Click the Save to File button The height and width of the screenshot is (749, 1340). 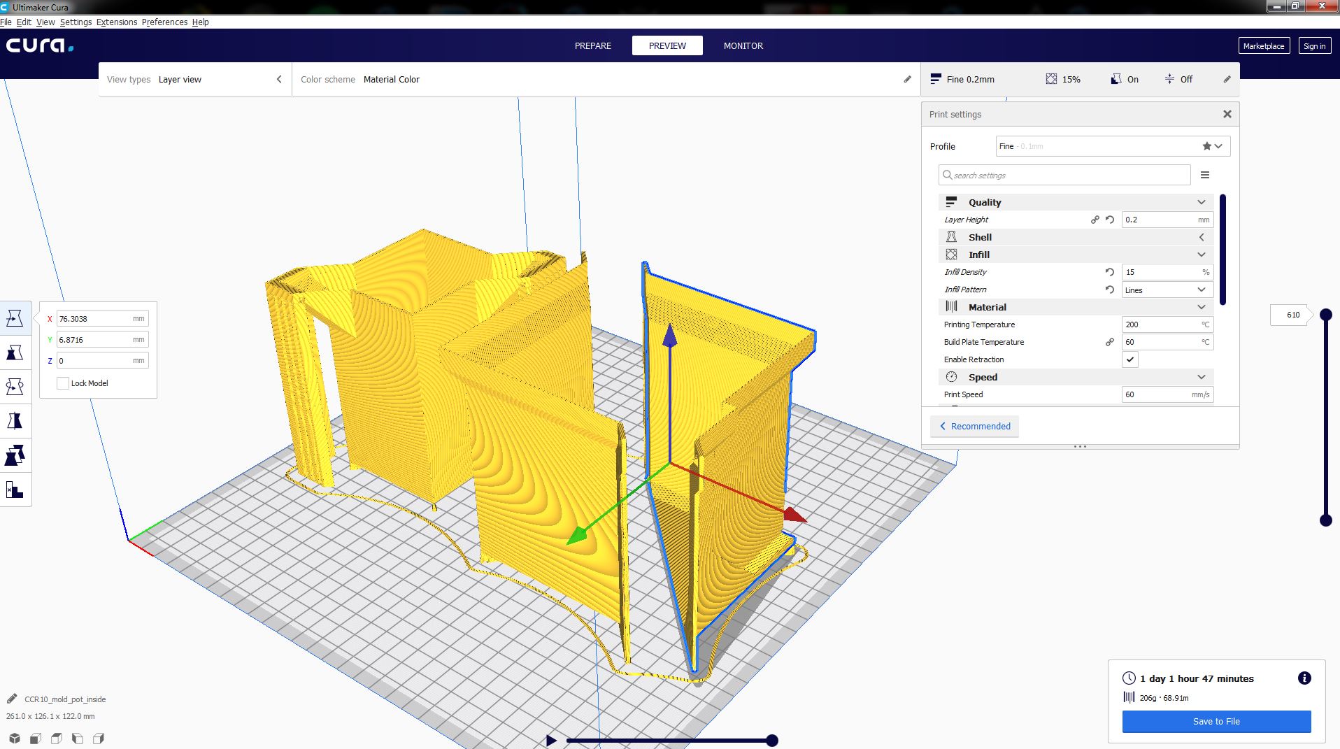(1216, 721)
